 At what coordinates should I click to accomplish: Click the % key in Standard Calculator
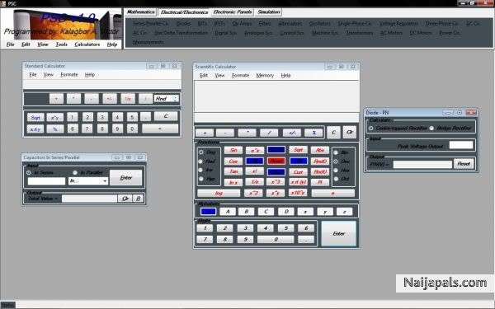[55, 129]
